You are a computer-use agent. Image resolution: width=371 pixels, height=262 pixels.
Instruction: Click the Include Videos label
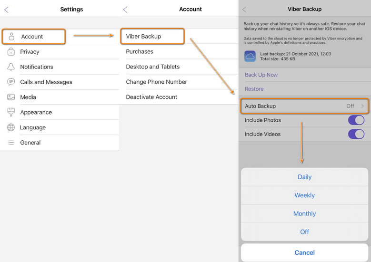coord(262,134)
